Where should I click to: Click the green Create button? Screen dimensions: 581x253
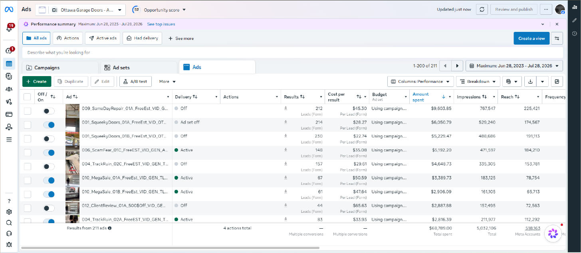[37, 81]
